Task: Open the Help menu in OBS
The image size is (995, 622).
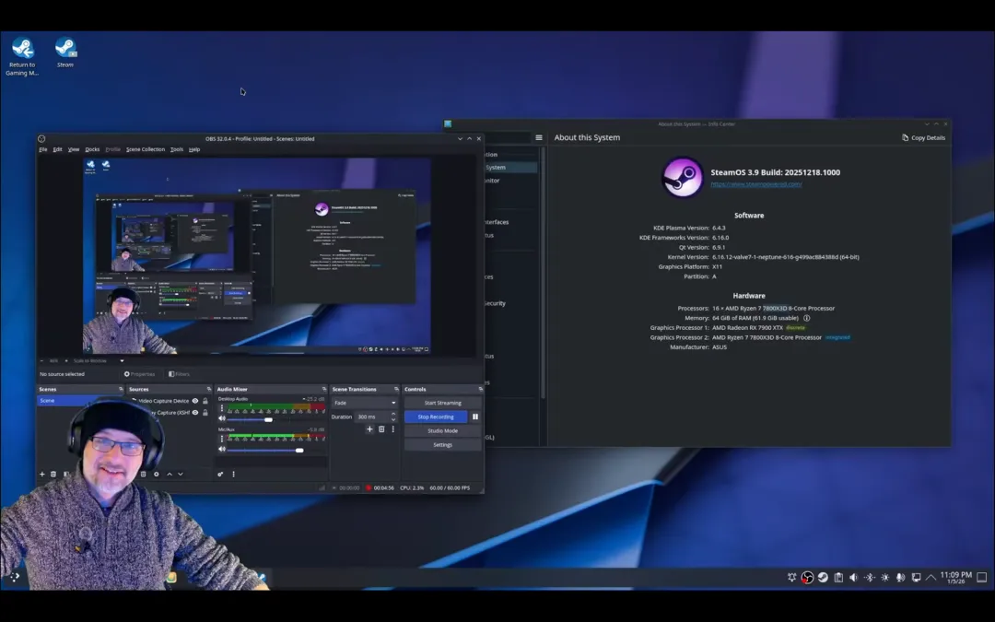Action: point(194,149)
